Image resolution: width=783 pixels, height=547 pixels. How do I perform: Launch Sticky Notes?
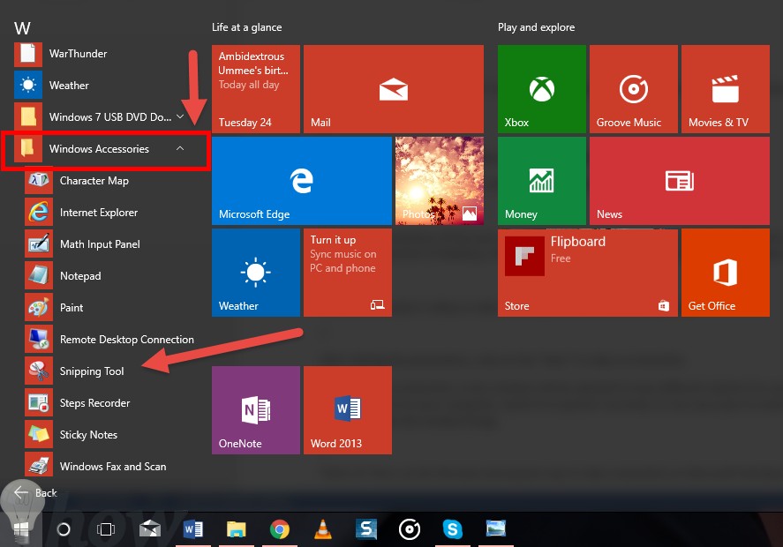tap(87, 434)
